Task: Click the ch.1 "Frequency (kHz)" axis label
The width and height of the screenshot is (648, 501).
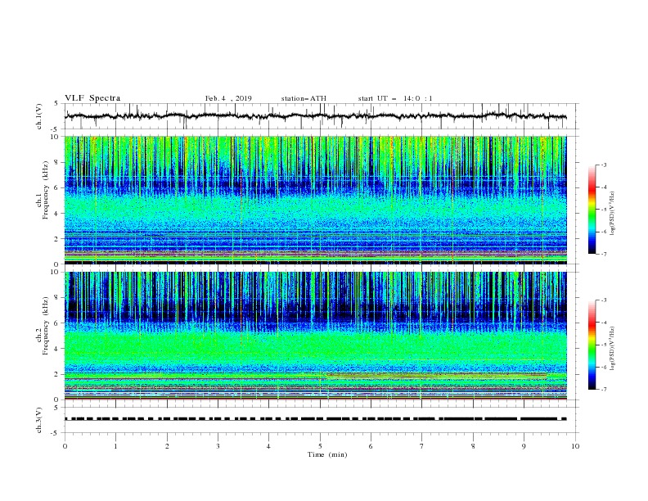Action: pos(45,191)
